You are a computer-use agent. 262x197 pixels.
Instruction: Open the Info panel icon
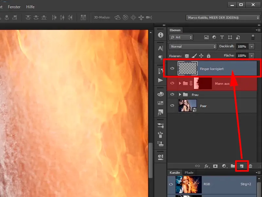pyautogui.click(x=160, y=35)
